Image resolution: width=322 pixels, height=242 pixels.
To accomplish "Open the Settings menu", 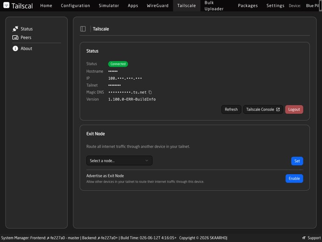I will coord(275,6).
